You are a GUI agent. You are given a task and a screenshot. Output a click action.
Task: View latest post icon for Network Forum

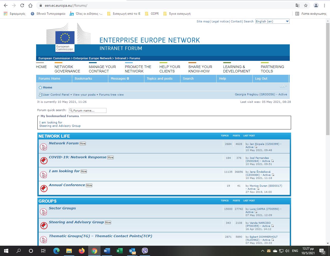pos(256,147)
